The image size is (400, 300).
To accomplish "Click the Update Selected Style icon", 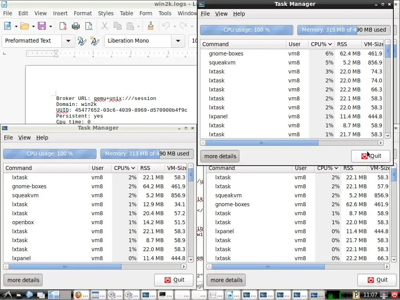I will click(82, 41).
